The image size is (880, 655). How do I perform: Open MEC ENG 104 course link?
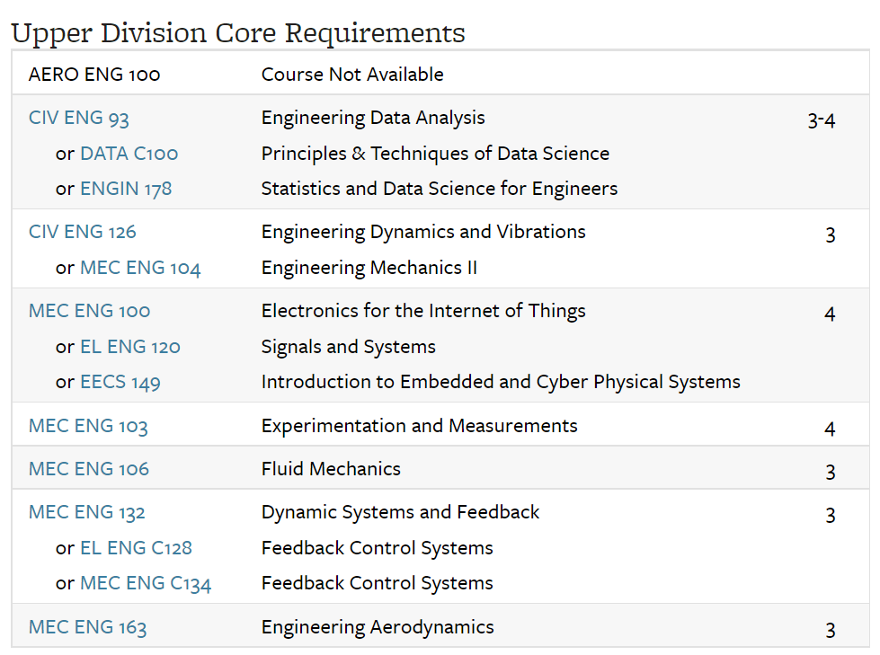[140, 268]
